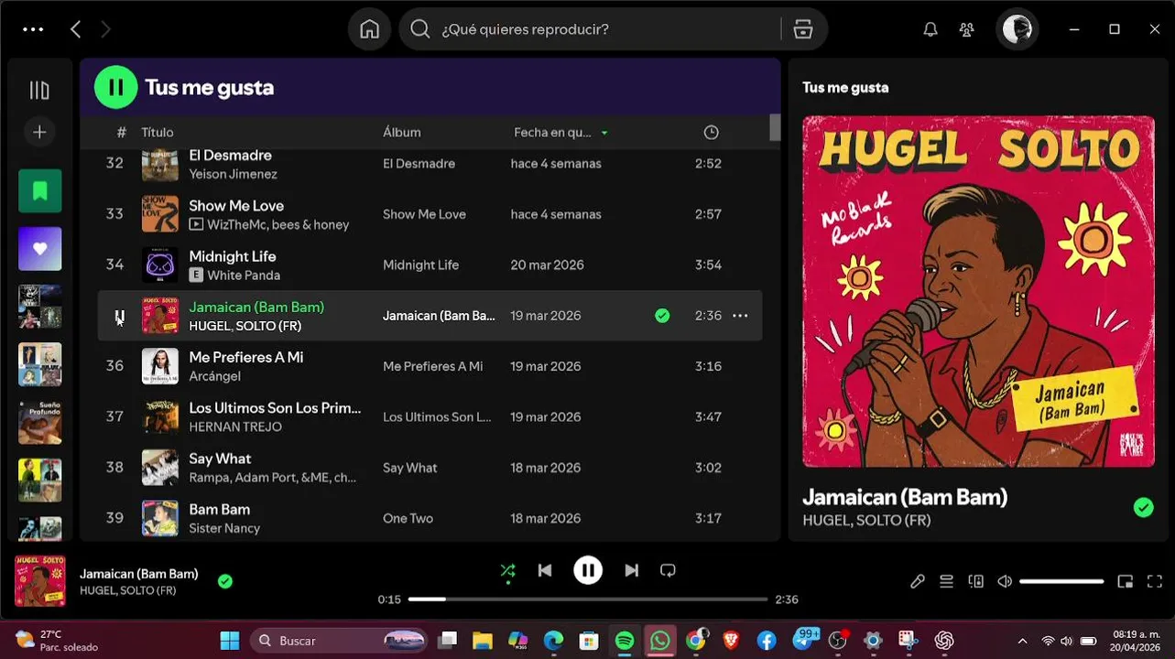This screenshot has height=659, width=1175.
Task: Open the Browse icon in search bar
Action: pos(803,29)
